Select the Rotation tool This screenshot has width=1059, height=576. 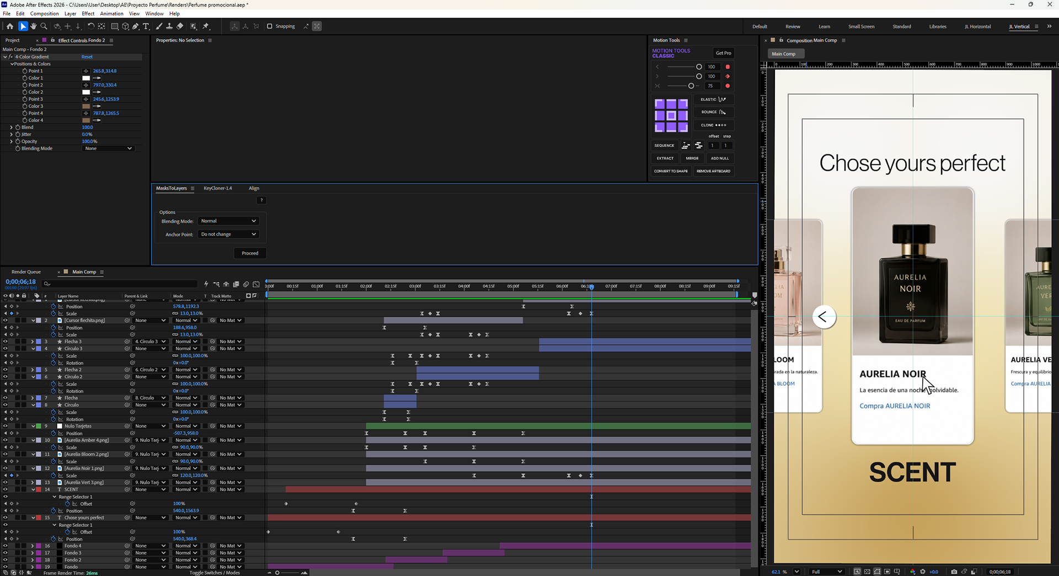point(91,26)
